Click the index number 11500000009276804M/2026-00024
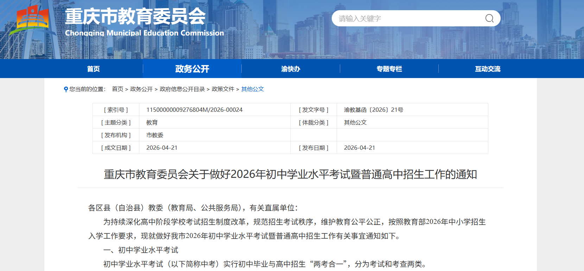Image resolution: width=584 pixels, height=271 pixels. click(x=194, y=110)
